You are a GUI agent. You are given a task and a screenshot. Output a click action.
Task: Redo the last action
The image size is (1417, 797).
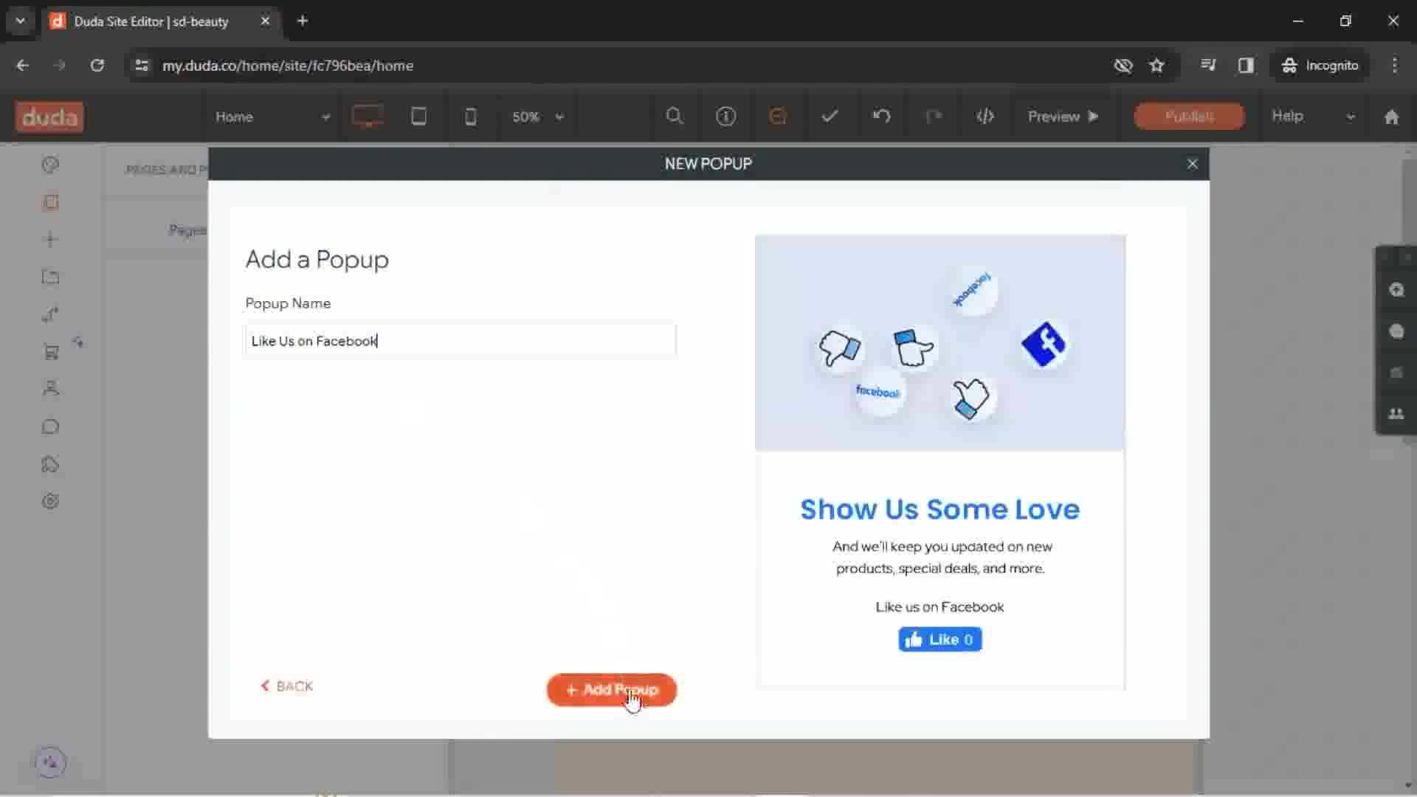click(x=934, y=116)
